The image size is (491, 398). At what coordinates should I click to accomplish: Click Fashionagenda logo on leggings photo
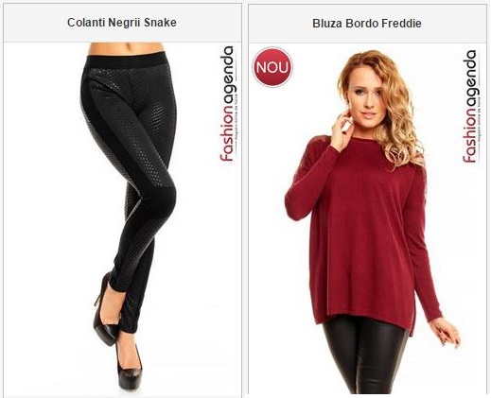tap(228, 104)
